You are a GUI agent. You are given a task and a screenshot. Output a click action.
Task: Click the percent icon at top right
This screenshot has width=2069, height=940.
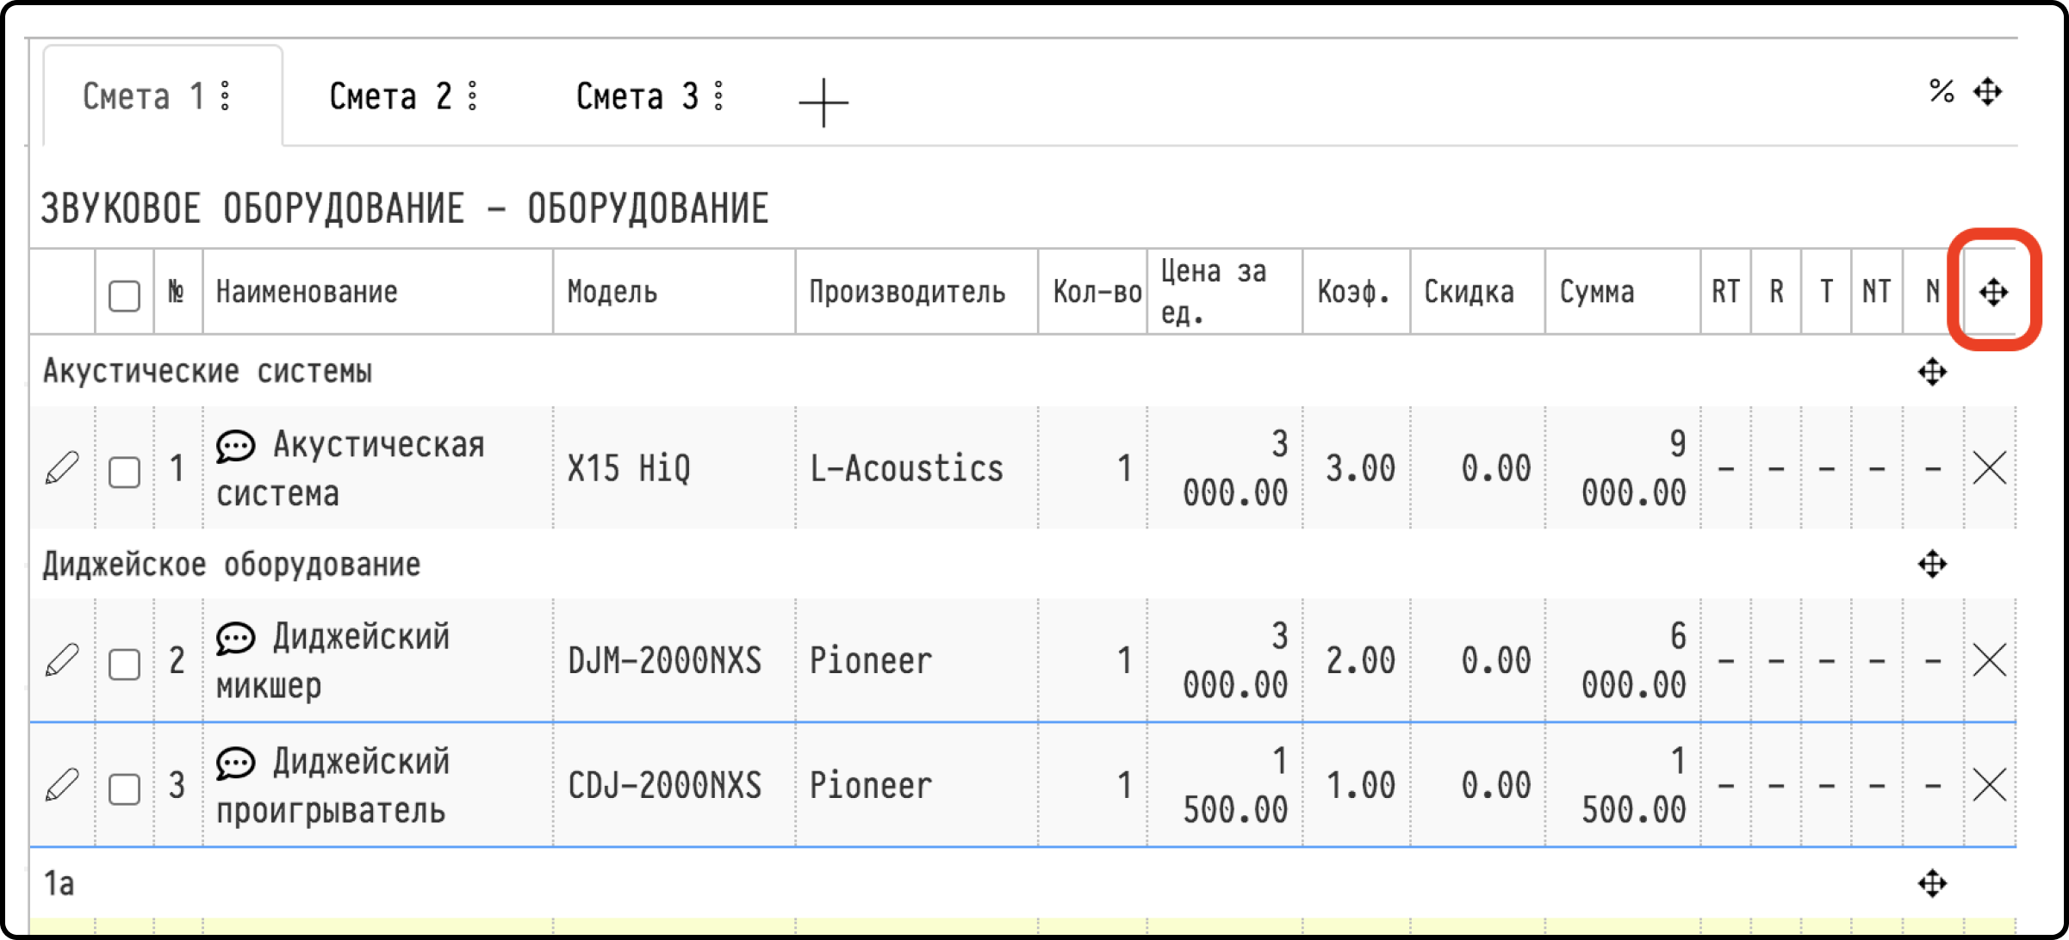[1942, 91]
